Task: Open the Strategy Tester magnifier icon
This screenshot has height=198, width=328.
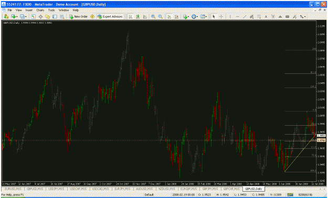Action: [62, 17]
